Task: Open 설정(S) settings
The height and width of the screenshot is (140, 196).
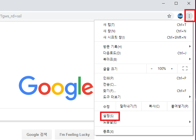Action: 144,116
